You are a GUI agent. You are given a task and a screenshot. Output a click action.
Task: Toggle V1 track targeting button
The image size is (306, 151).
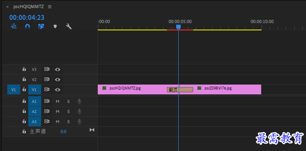click(34, 89)
